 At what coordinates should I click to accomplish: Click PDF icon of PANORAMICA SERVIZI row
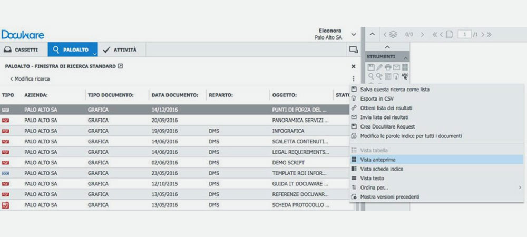[5, 120]
